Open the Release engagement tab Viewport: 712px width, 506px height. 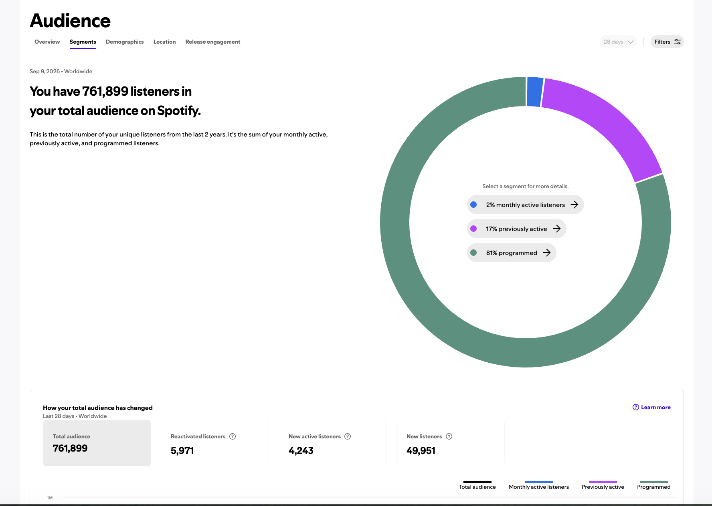pos(213,42)
